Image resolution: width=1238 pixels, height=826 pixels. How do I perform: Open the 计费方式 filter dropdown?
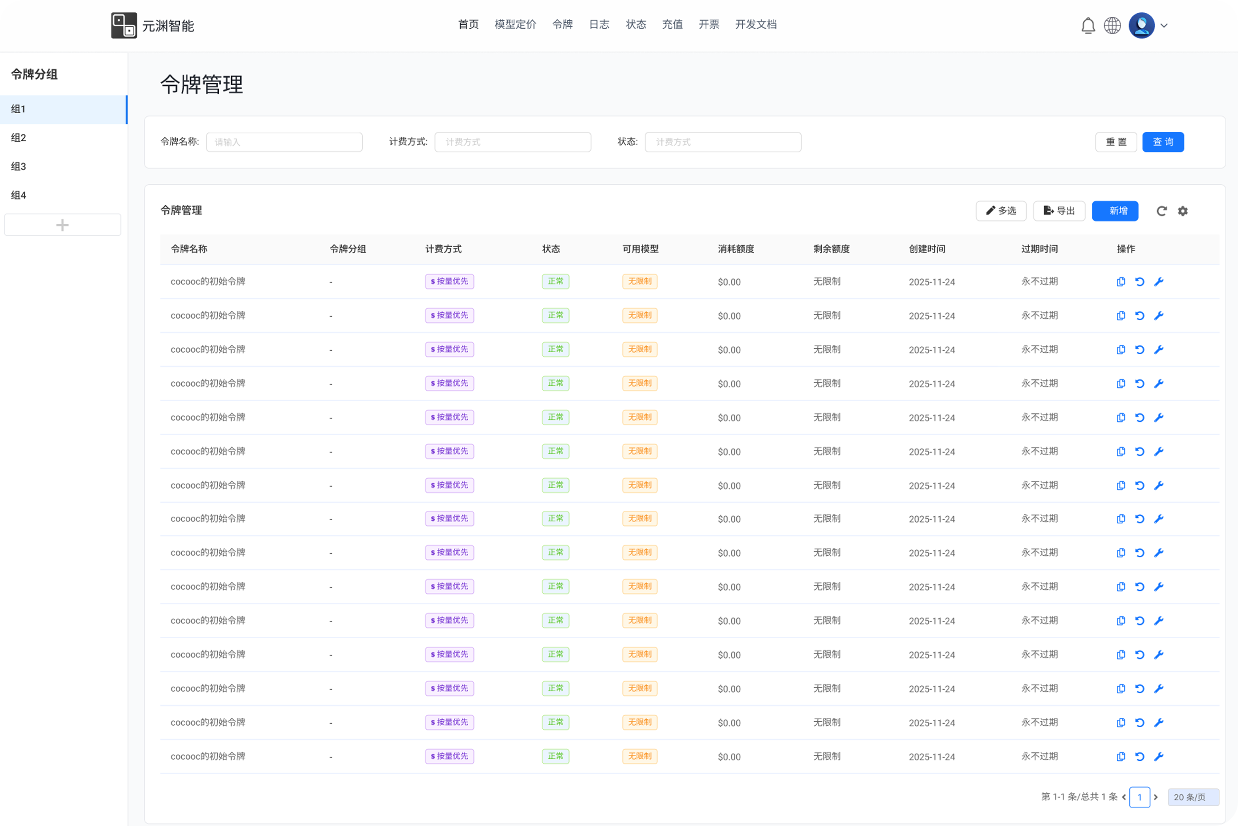[513, 142]
